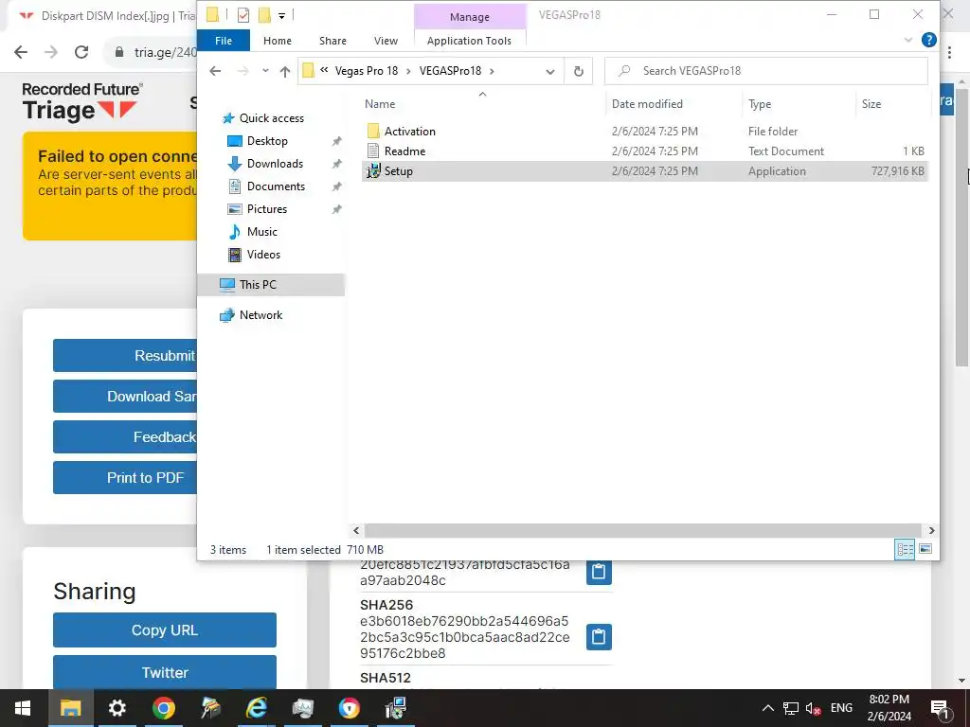The width and height of the screenshot is (970, 727).
Task: Switch to large thumbnails view icon
Action: tap(925, 549)
